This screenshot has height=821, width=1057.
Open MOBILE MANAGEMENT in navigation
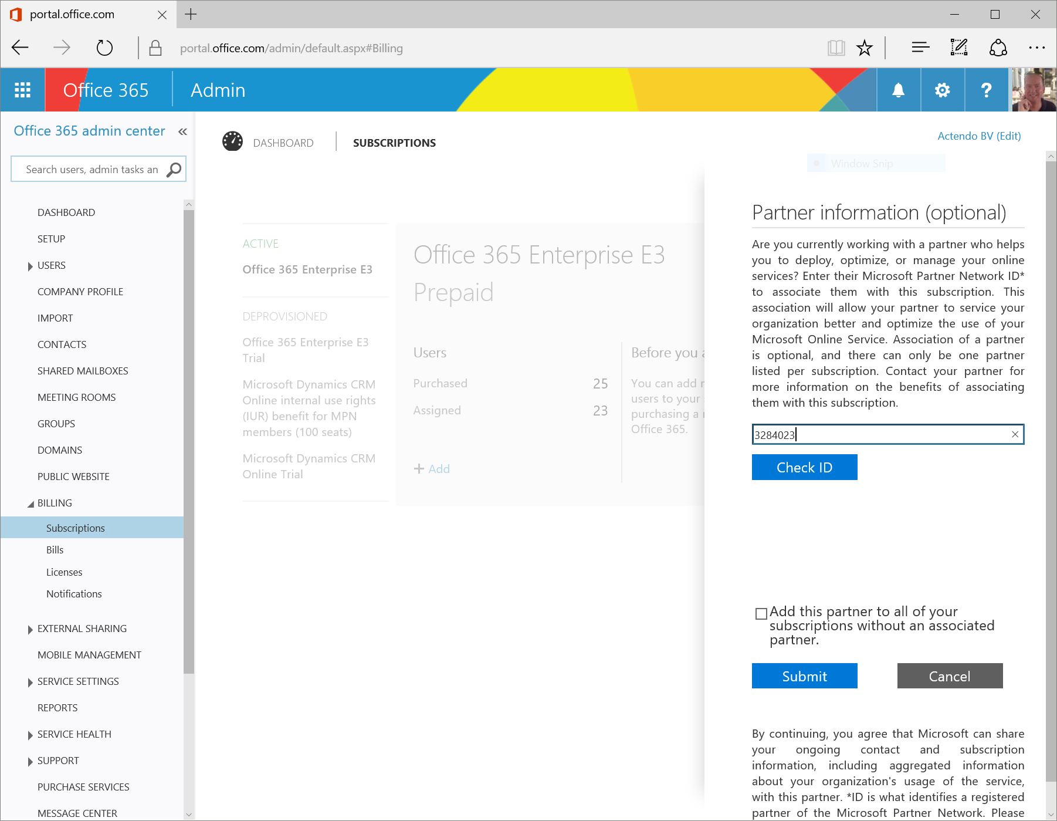pyautogui.click(x=89, y=655)
